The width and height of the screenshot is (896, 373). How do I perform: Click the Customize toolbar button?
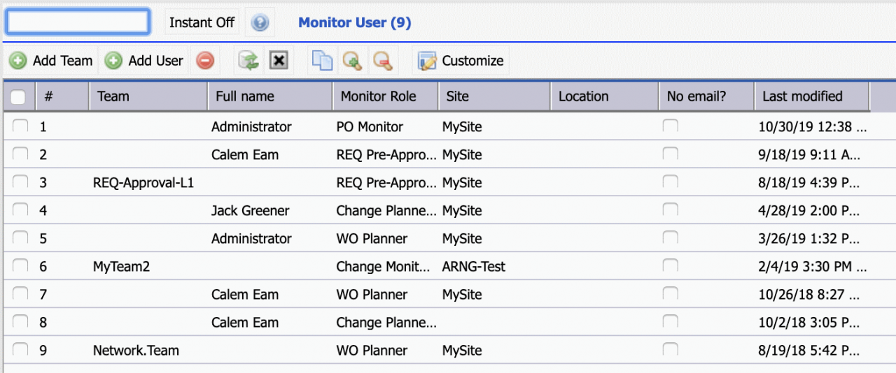pos(461,61)
